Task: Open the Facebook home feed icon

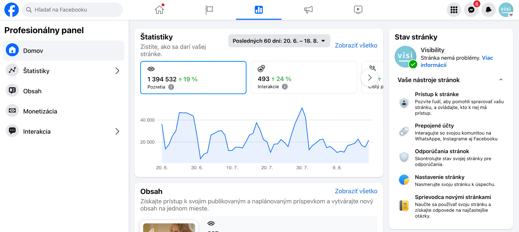Action: click(159, 10)
